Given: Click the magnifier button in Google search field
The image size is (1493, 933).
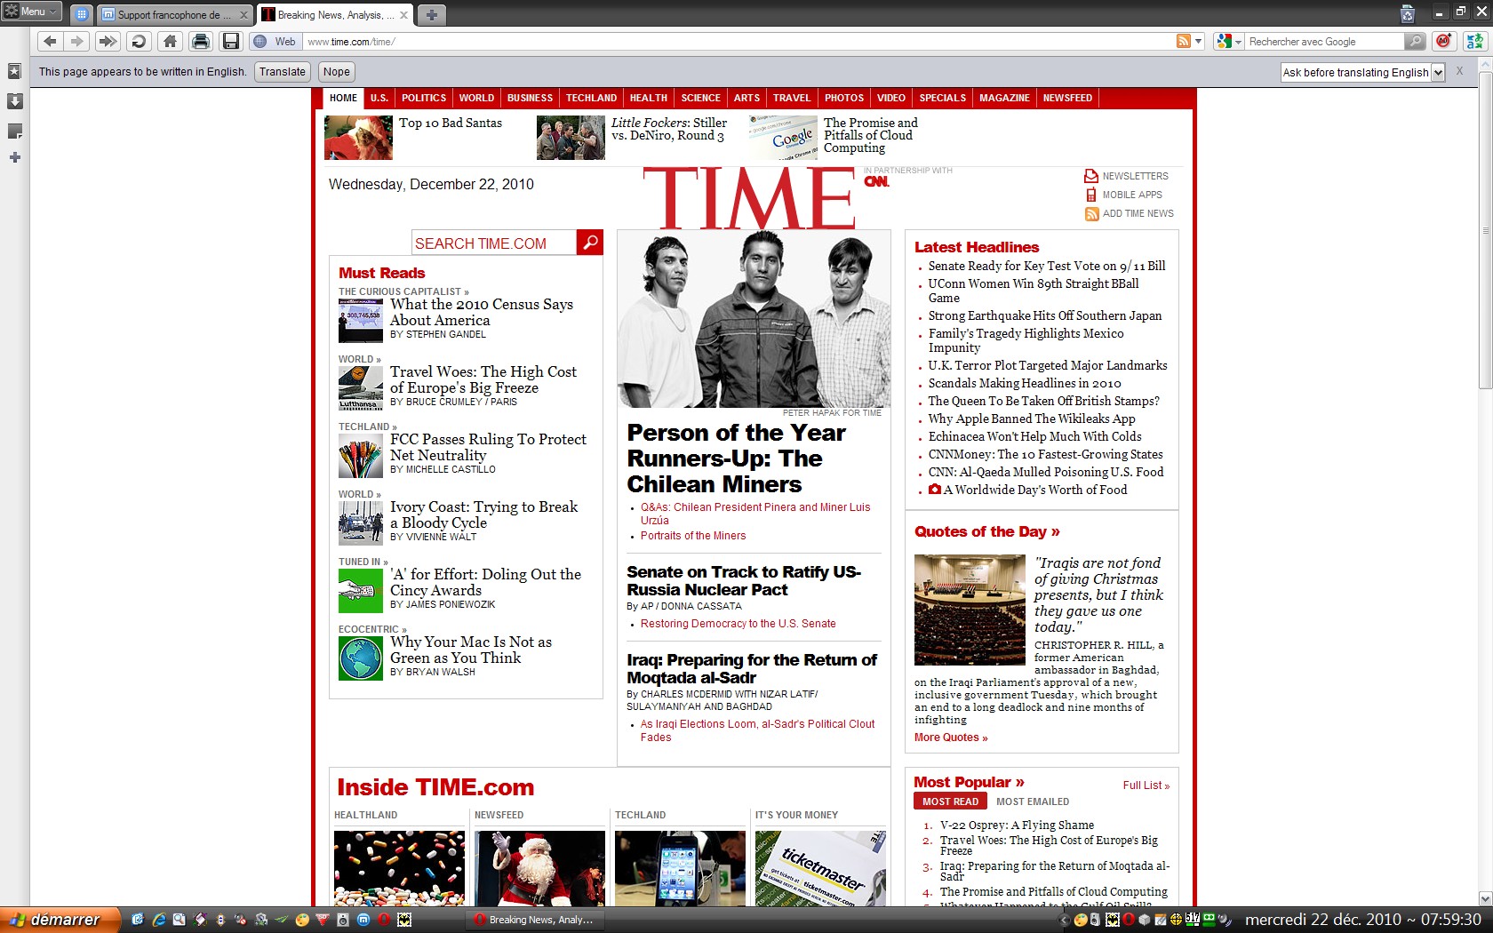Looking at the screenshot, I should pos(1414,41).
